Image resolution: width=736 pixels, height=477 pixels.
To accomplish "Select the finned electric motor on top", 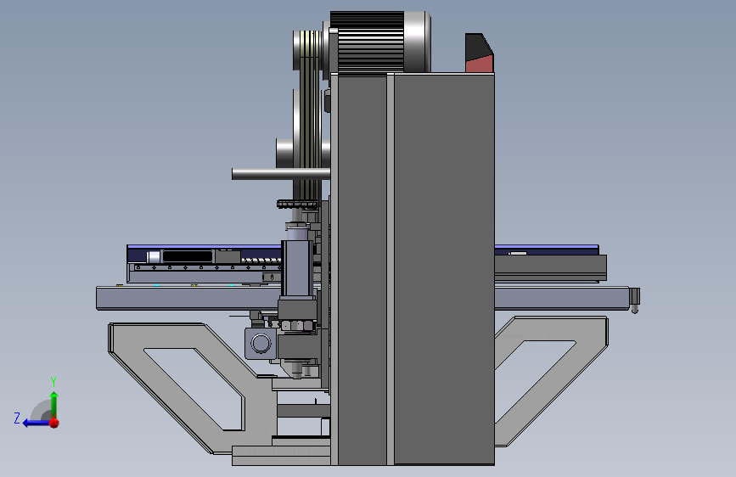I will click(380, 42).
